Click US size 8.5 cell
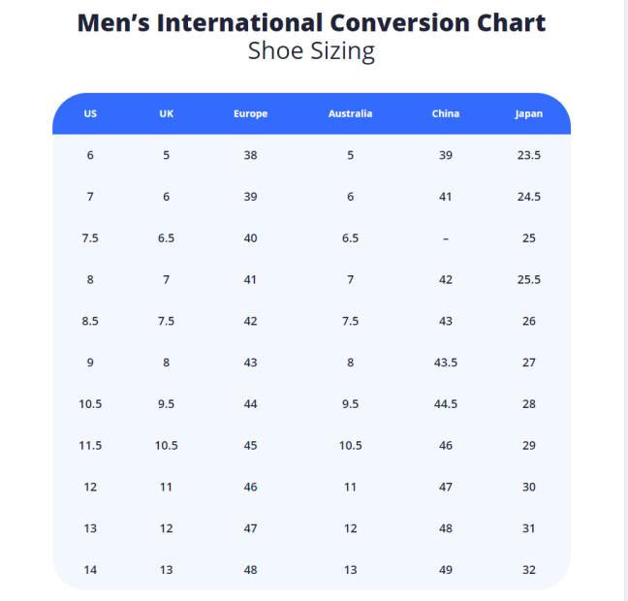 point(90,322)
